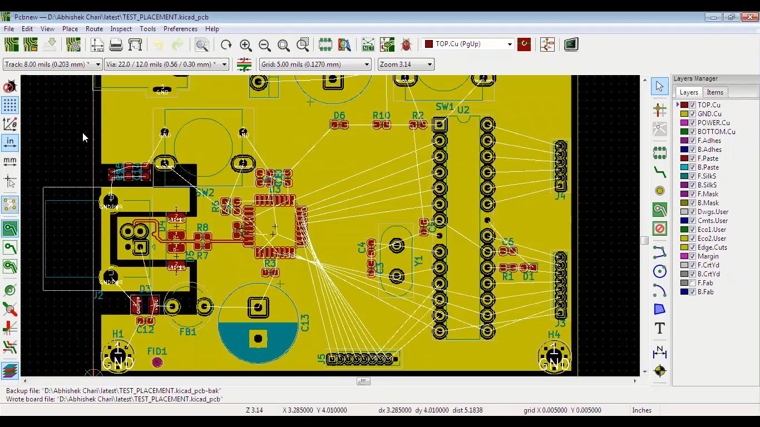Image resolution: width=760 pixels, height=427 pixels.
Task: Run design rules check ladybug icon
Action: click(406, 44)
